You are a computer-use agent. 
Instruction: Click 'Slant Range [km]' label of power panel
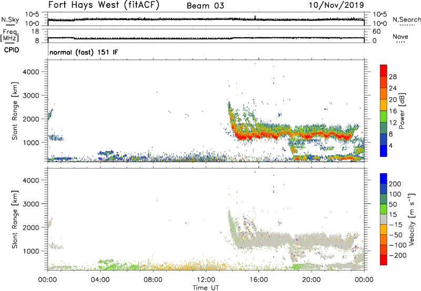15,111
